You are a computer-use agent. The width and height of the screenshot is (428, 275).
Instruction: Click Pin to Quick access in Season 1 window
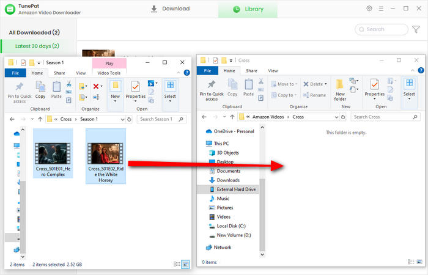20,92
